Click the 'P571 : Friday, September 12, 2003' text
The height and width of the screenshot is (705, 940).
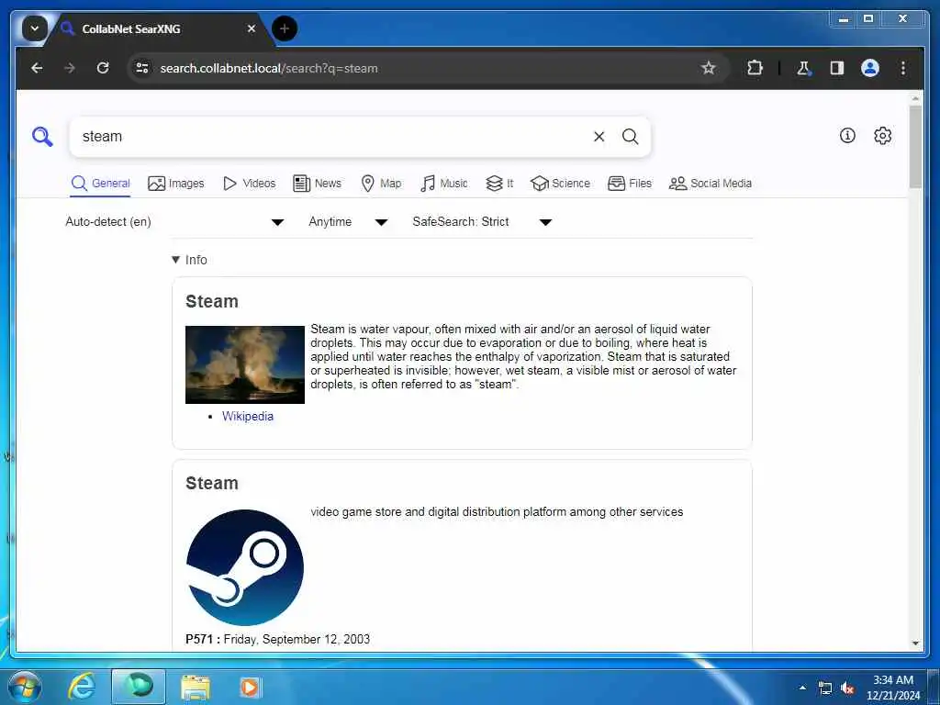coord(277,639)
